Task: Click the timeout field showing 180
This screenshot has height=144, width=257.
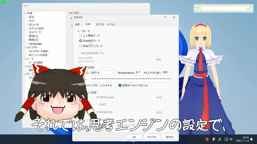Action: point(166,73)
